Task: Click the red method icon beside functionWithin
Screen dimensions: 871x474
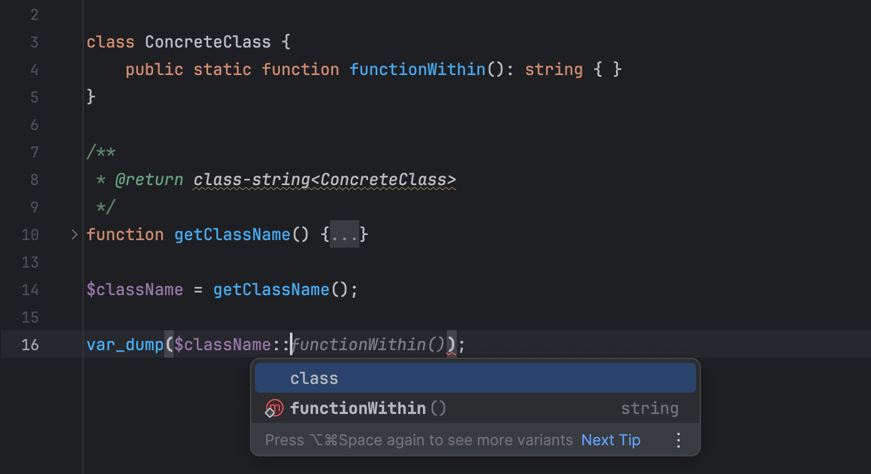Action: coord(274,408)
